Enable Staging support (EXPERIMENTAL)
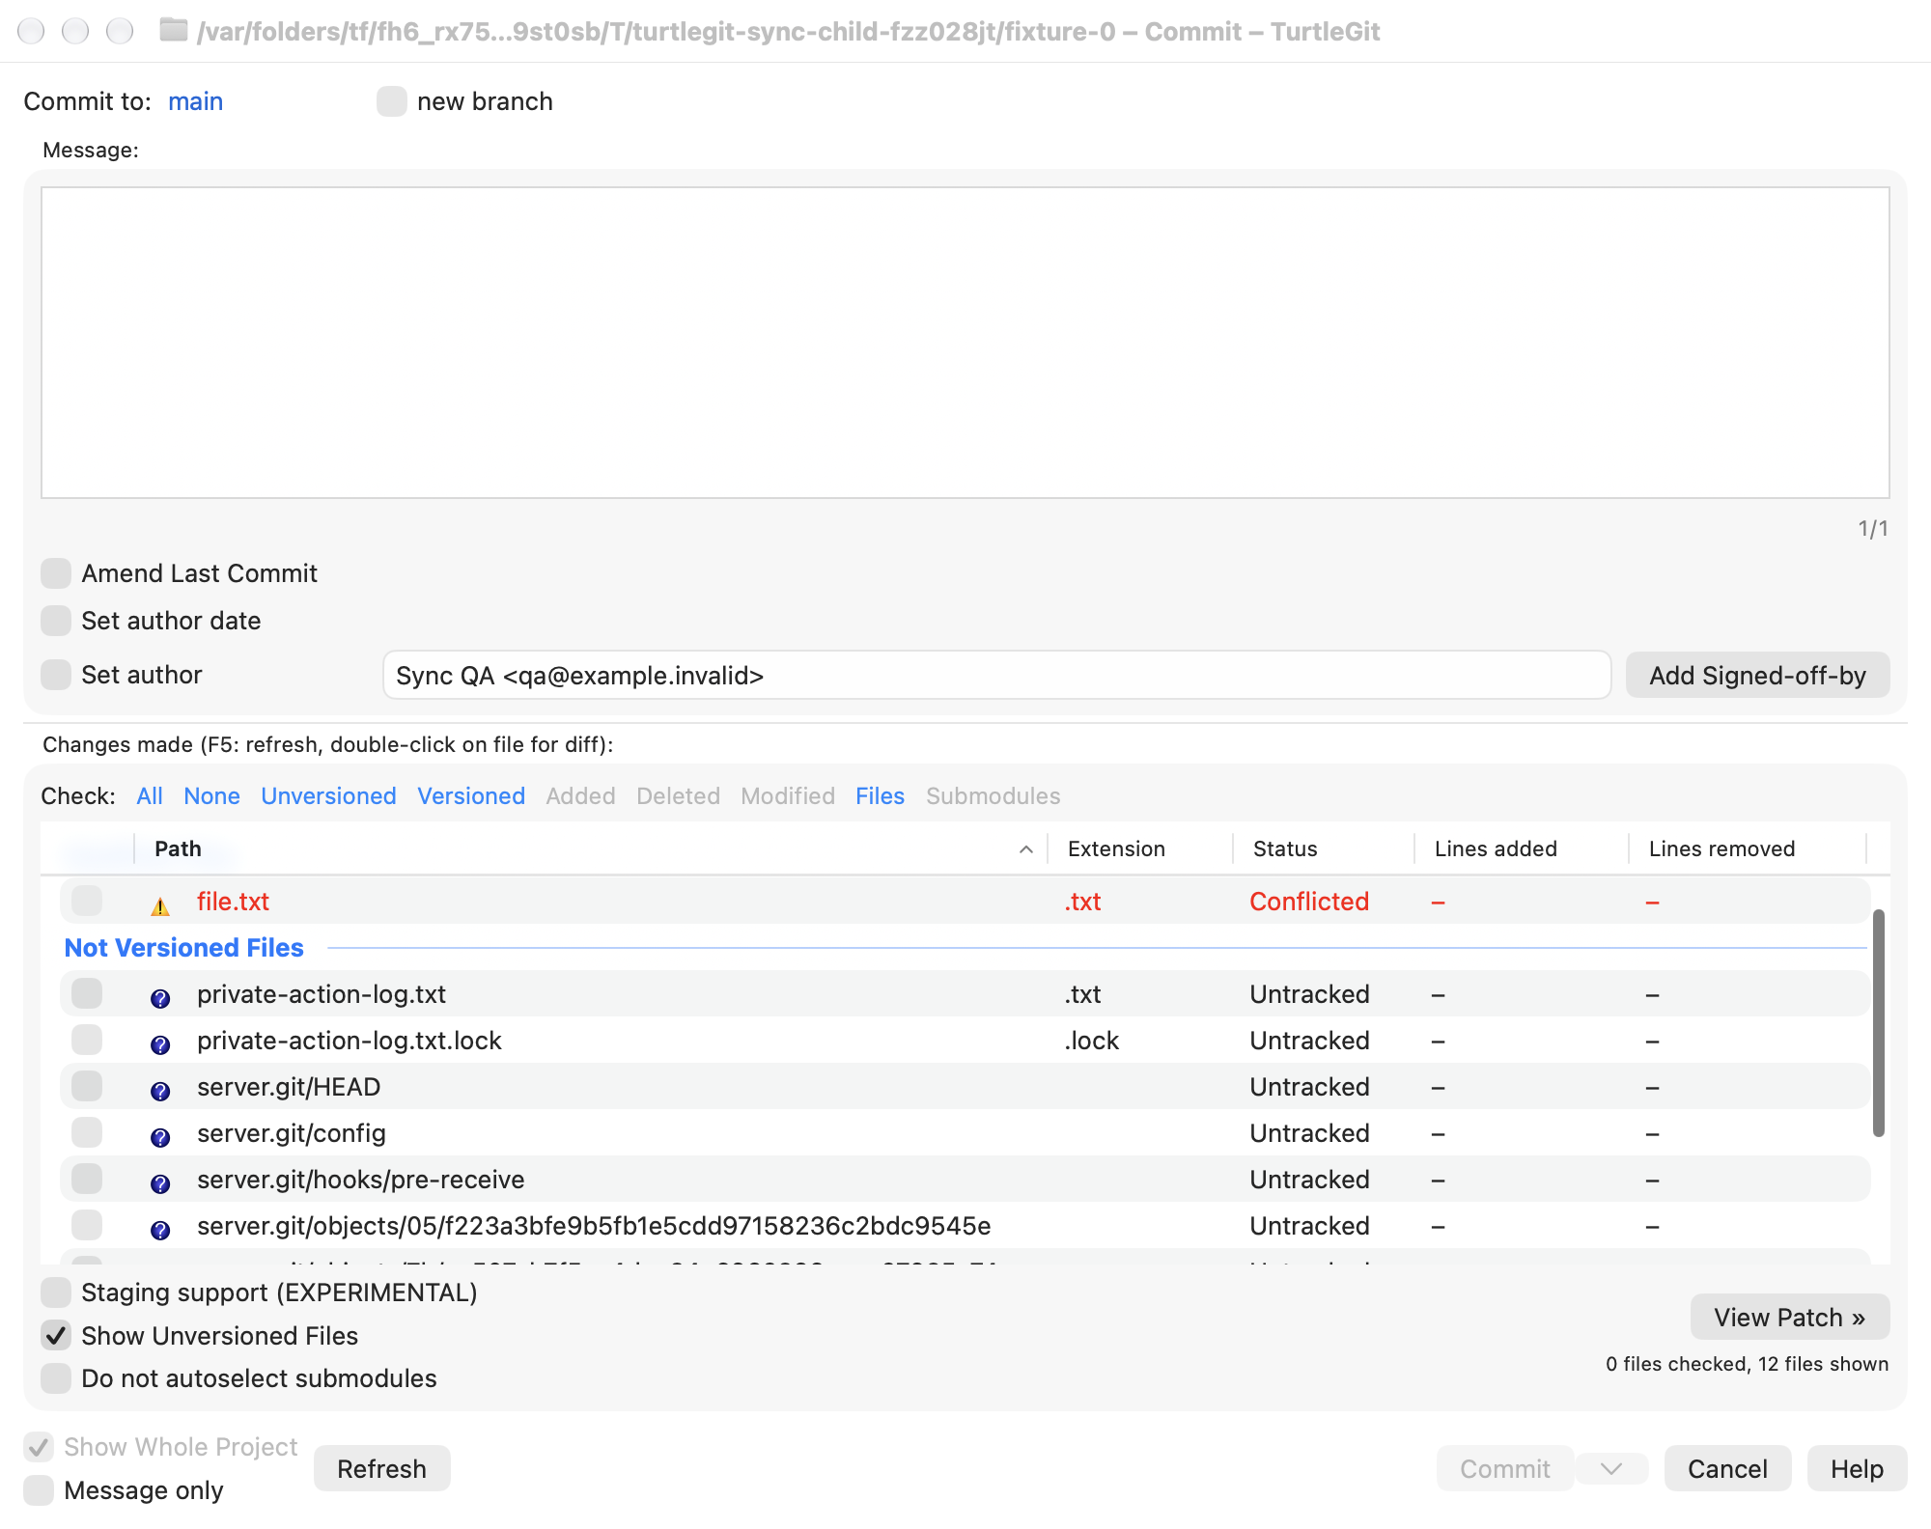 coord(56,1293)
